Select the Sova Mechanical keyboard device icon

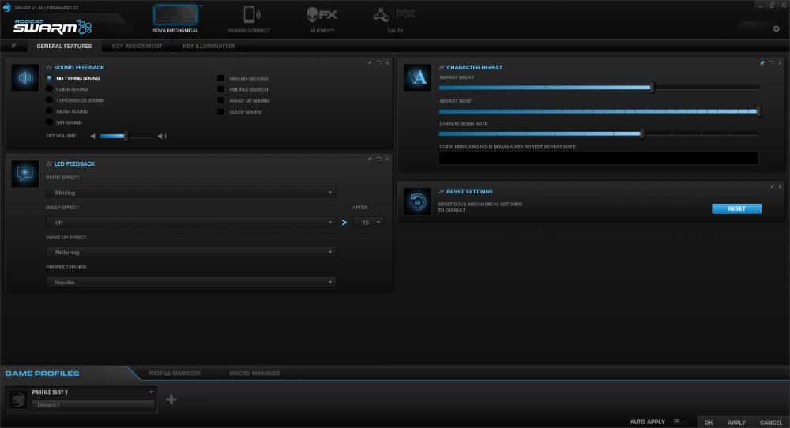tap(175, 14)
